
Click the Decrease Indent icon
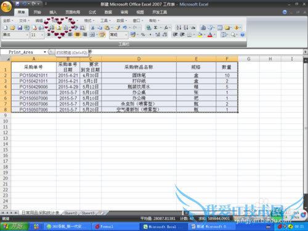(175, 34)
